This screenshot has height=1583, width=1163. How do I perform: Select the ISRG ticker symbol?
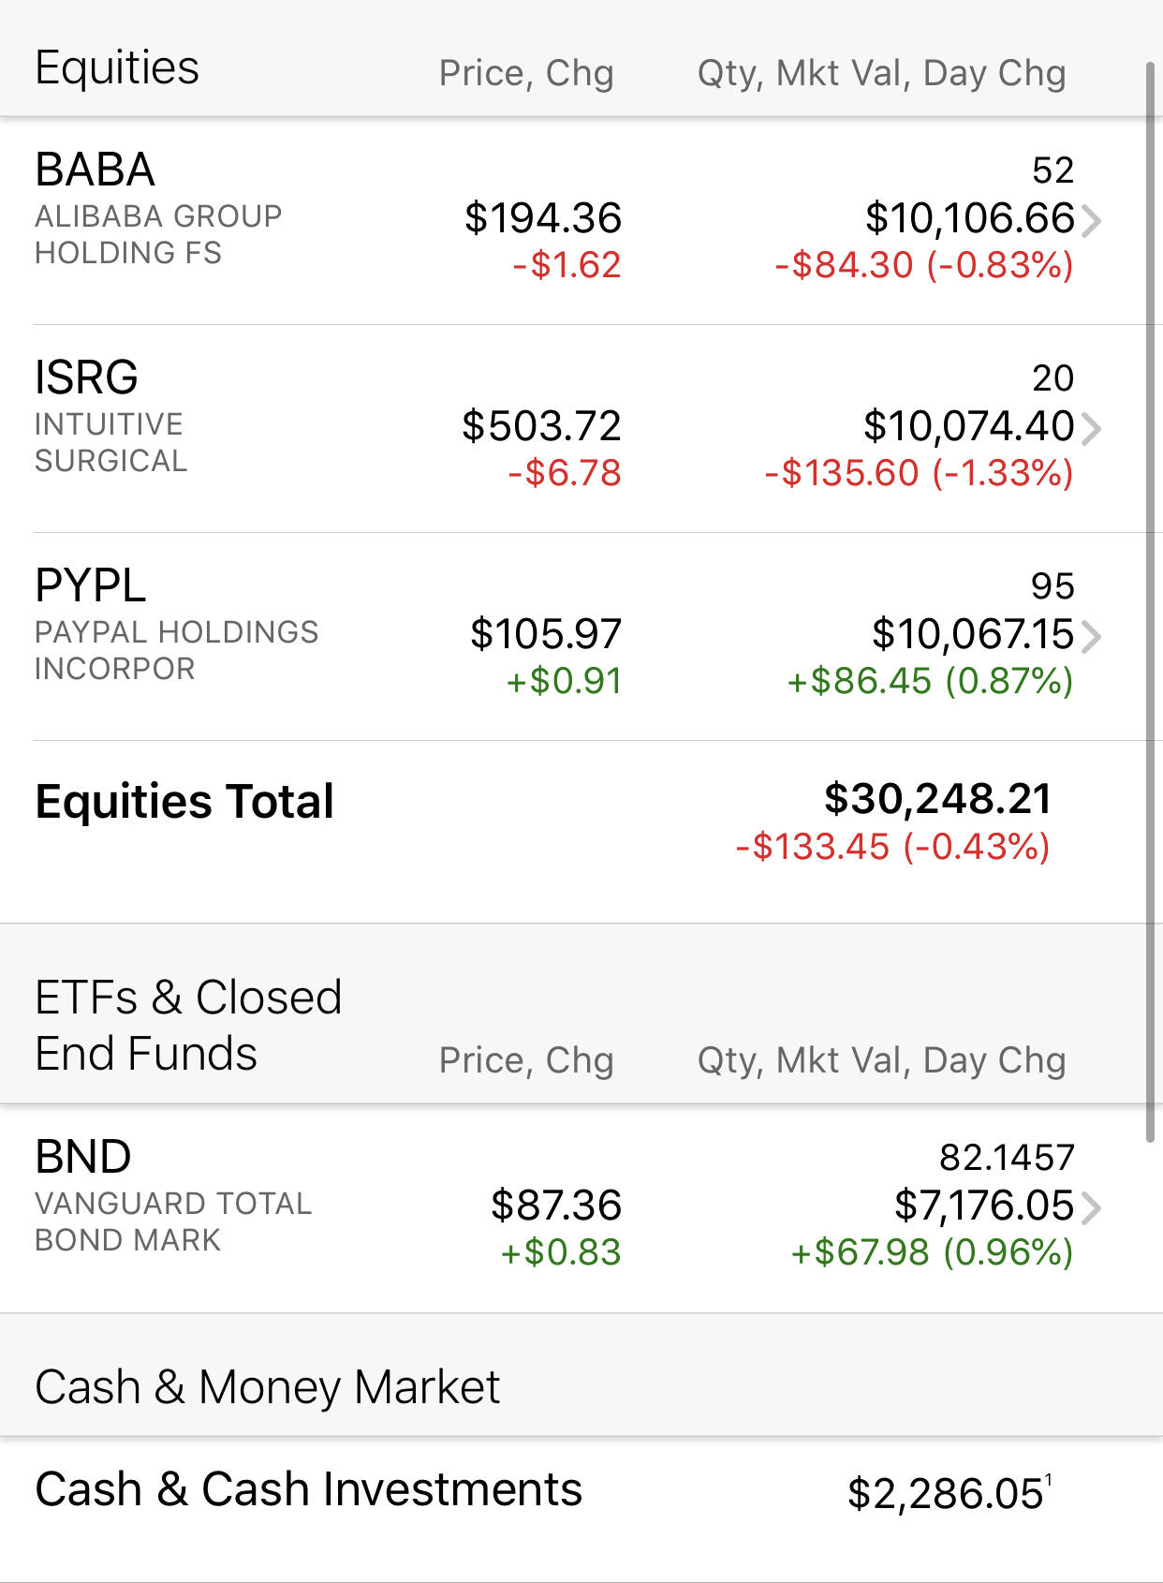pyautogui.click(x=86, y=377)
